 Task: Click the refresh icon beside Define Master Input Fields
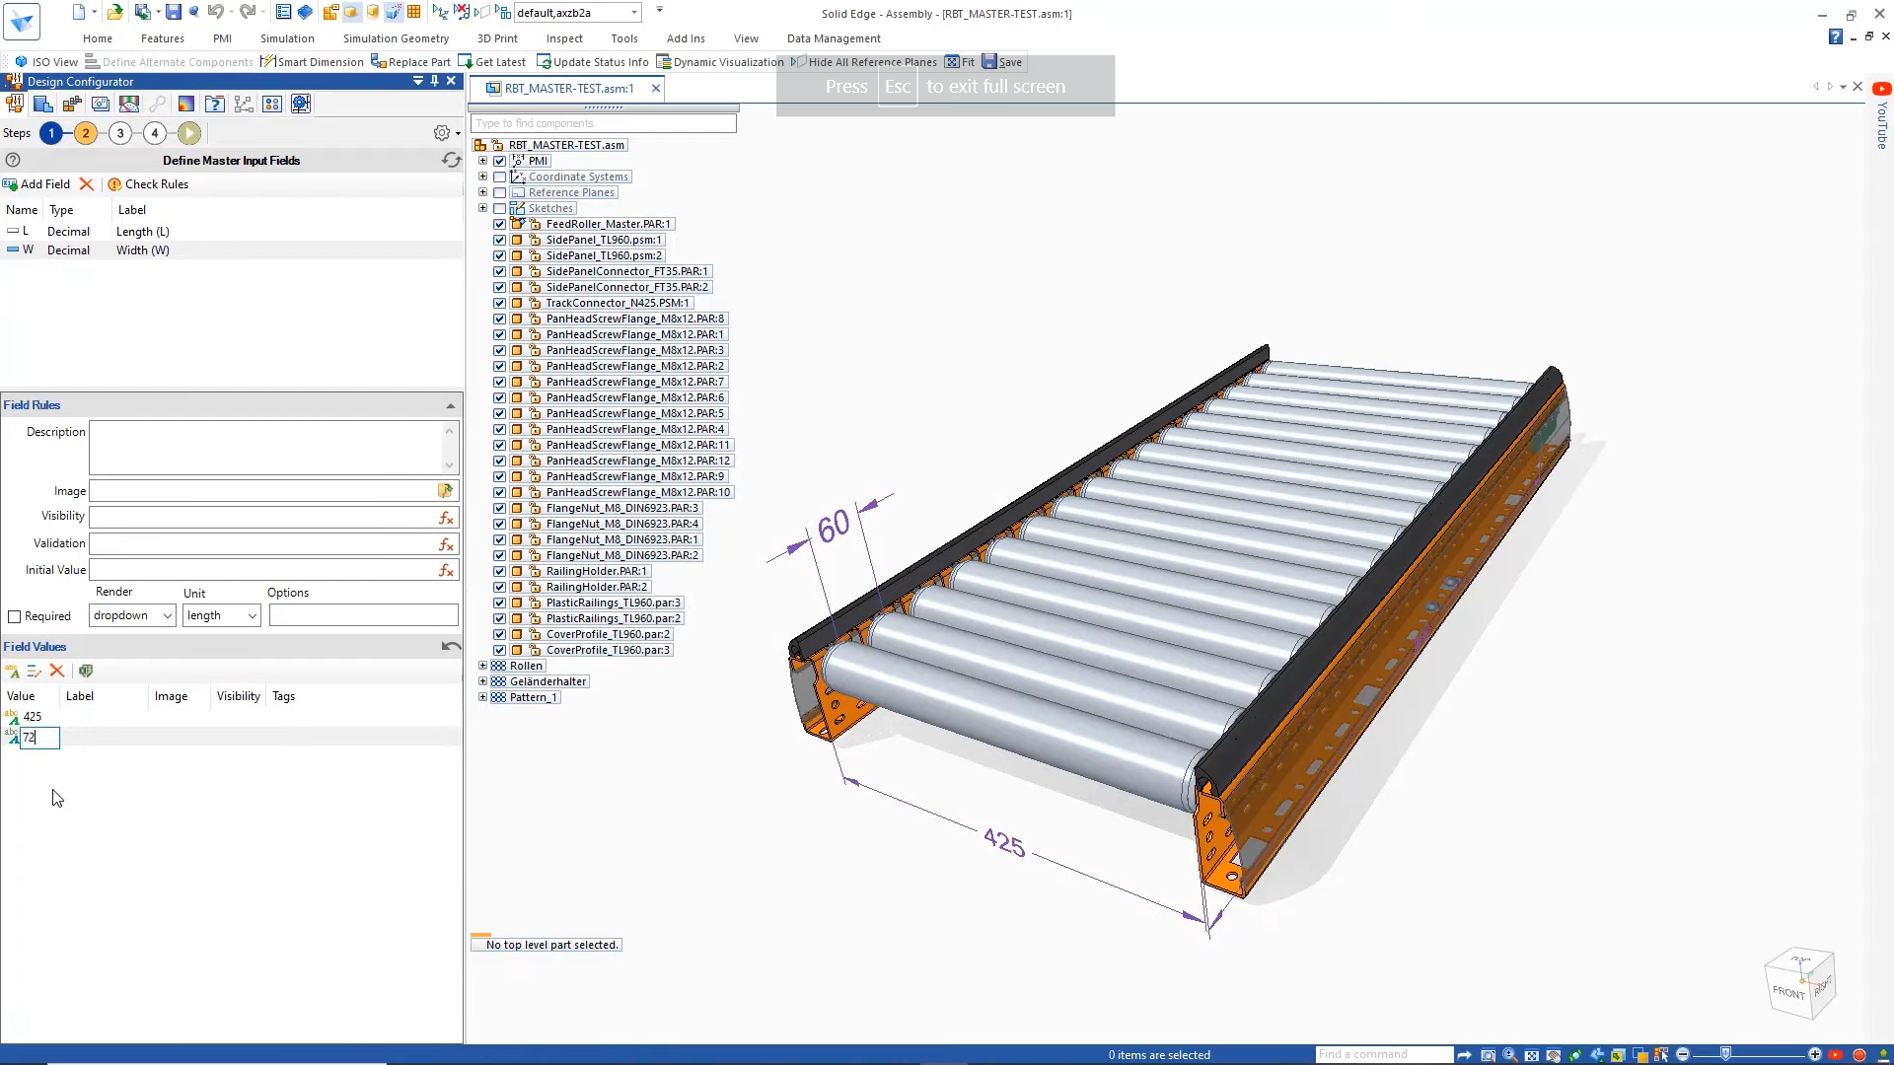click(451, 160)
